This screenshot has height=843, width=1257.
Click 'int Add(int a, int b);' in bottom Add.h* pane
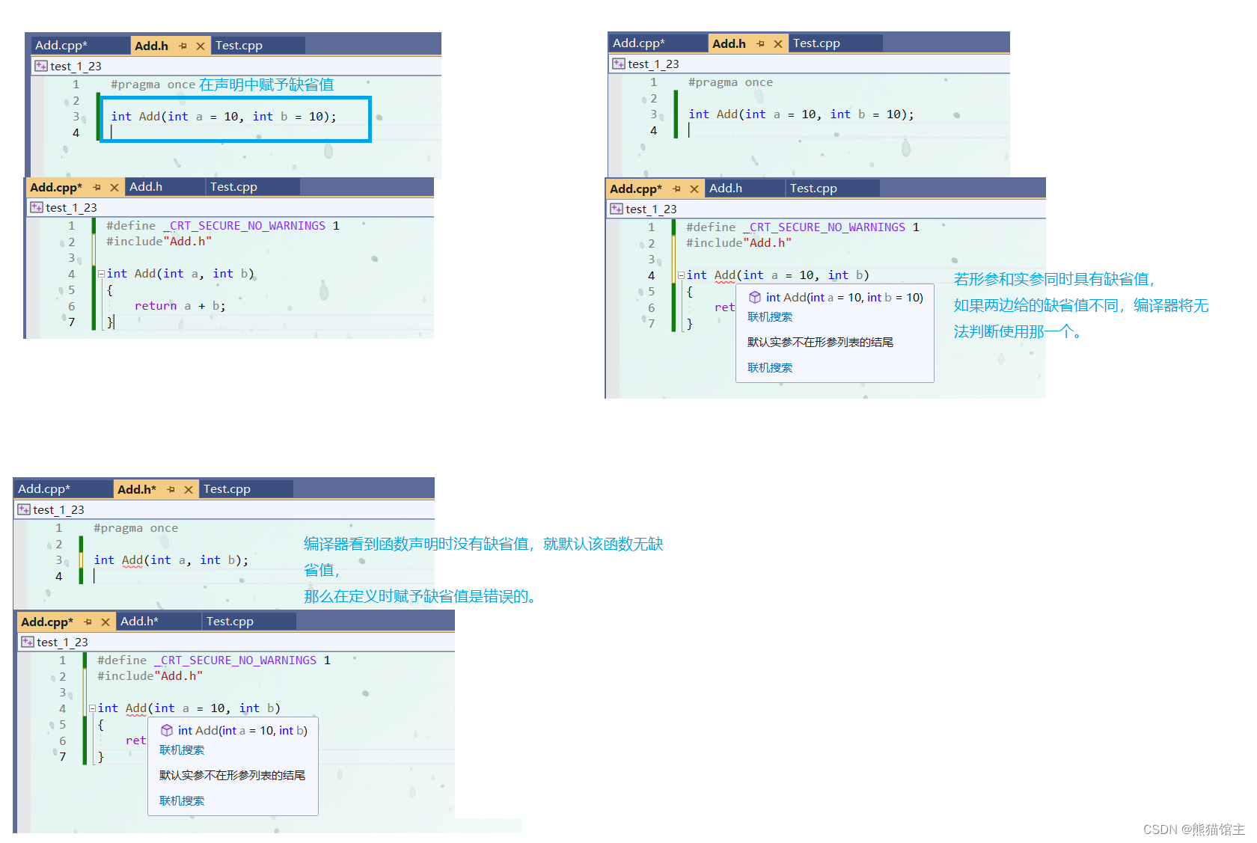[x=171, y=560]
